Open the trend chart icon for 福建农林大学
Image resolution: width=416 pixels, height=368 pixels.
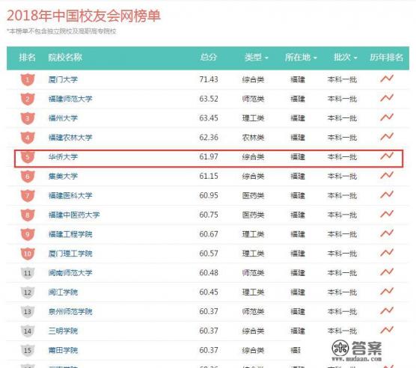coord(387,137)
